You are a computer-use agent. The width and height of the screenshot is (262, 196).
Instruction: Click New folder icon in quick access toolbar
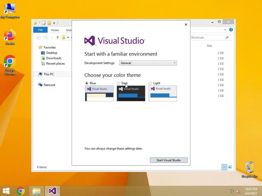pyautogui.click(x=49, y=23)
